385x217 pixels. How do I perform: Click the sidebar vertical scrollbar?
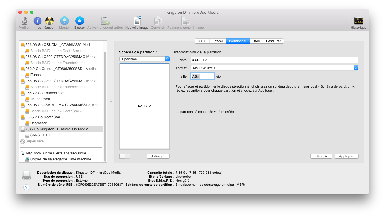(105, 106)
